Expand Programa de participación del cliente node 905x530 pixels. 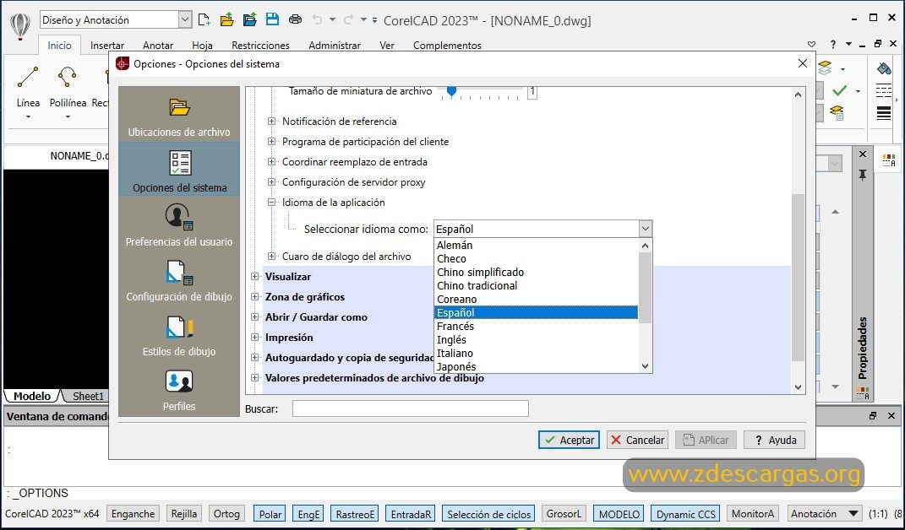click(x=271, y=141)
